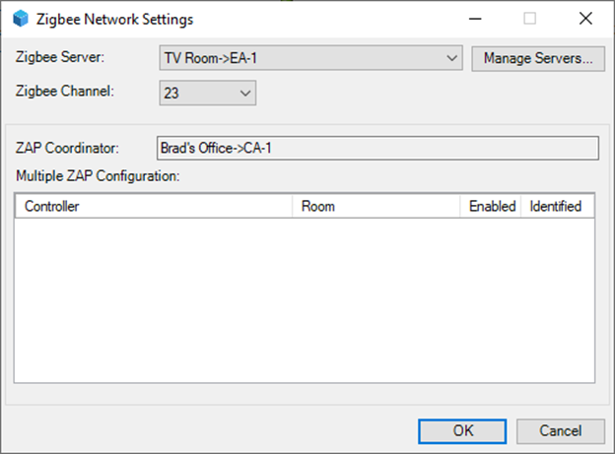Confirm settings with the OK button
The width and height of the screenshot is (615, 454).
click(x=462, y=431)
